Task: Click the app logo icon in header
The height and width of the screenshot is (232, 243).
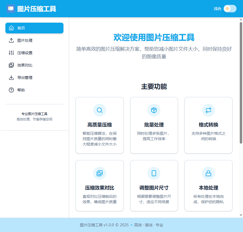Action: (11, 9)
